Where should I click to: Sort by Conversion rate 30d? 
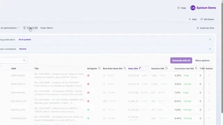click(196, 68)
